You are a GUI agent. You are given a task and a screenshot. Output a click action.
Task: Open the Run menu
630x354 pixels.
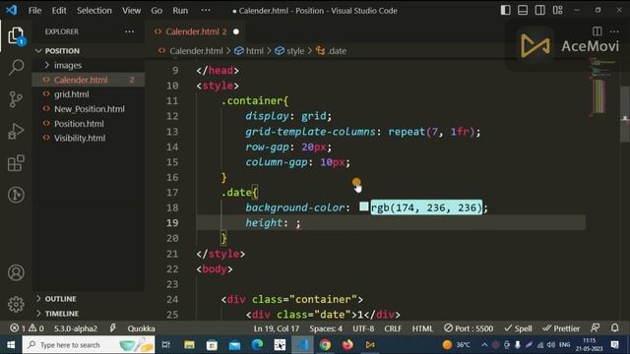(x=180, y=11)
